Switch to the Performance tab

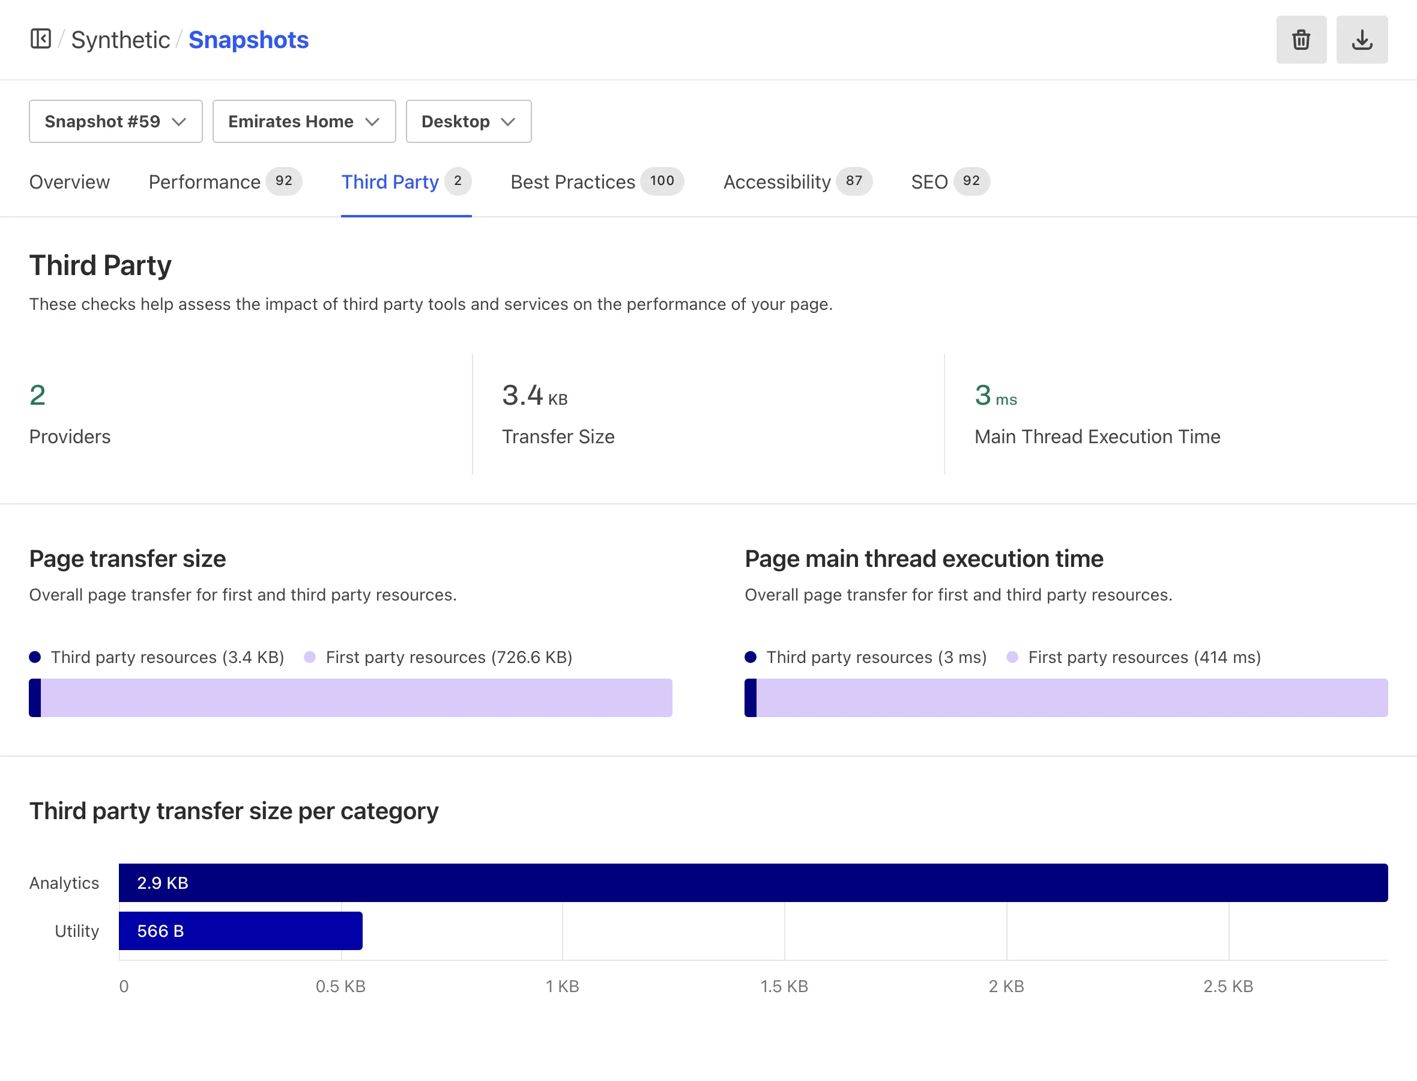tap(225, 182)
